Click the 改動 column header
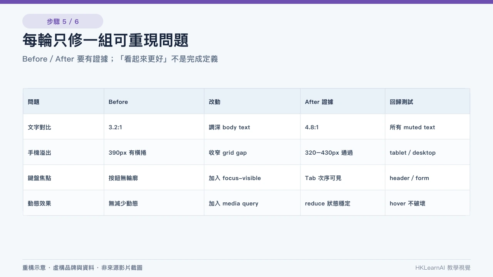493x277 pixels. [252, 102]
